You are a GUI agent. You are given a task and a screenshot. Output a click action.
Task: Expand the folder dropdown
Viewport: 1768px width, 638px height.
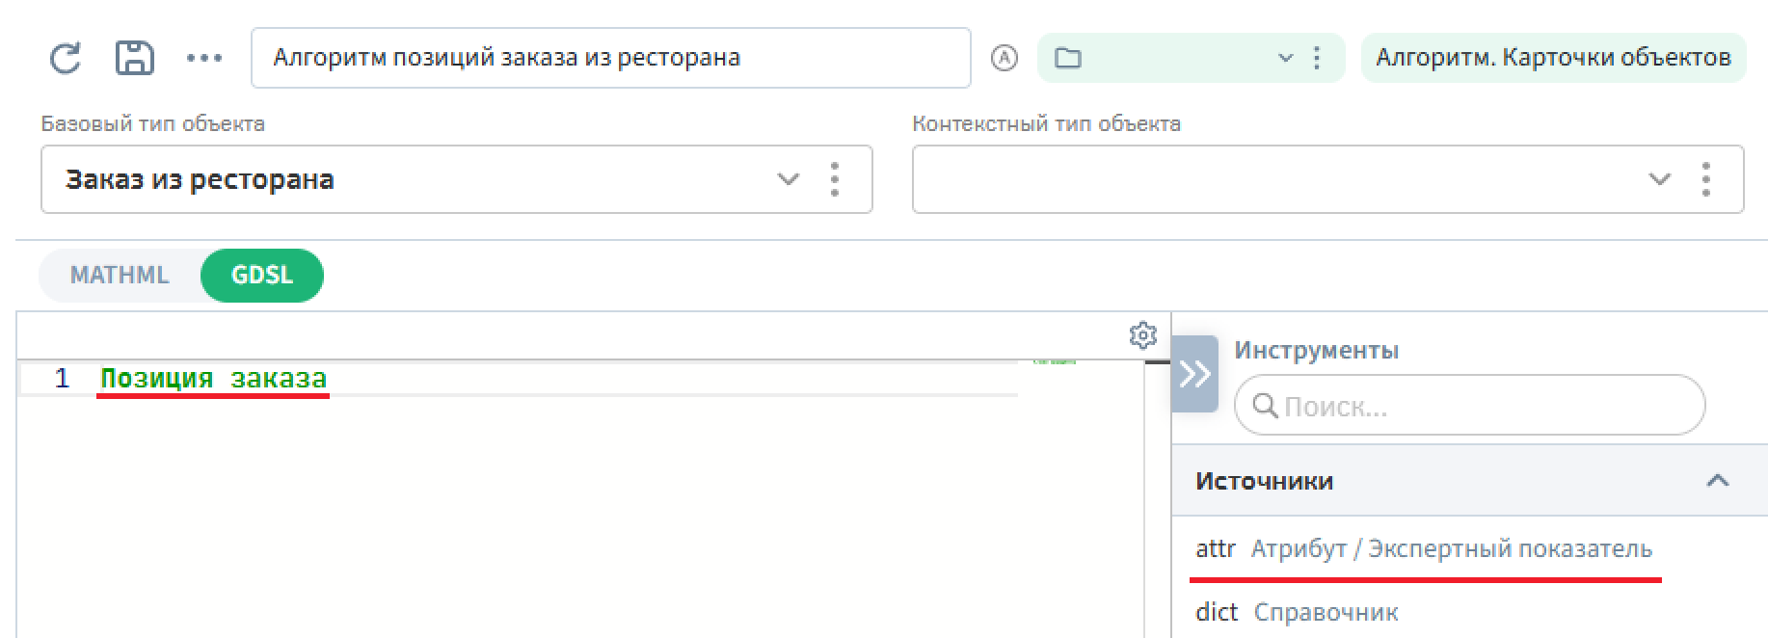[x=1284, y=59]
